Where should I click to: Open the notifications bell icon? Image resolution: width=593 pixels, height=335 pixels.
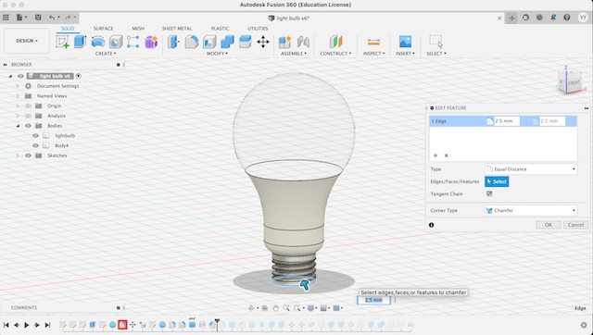click(553, 18)
